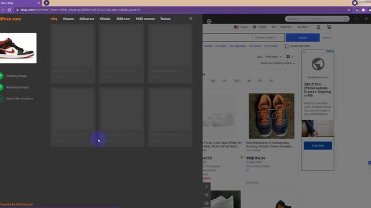The height and width of the screenshot is (208, 371).
Task: Open the Amazon site selector dropdown
Action: pyautogui.click(x=294, y=18)
